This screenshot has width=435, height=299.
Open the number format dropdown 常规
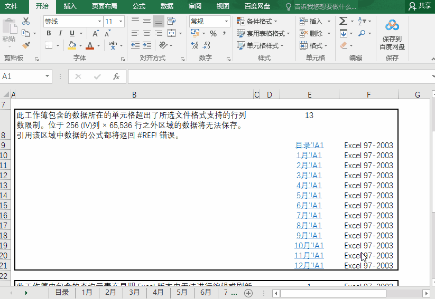point(226,21)
